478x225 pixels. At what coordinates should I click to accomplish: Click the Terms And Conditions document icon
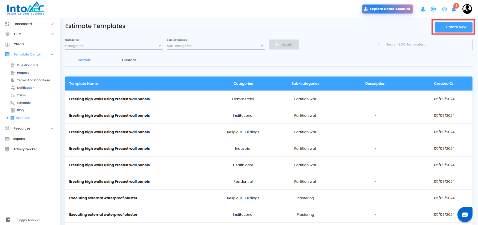point(13,80)
